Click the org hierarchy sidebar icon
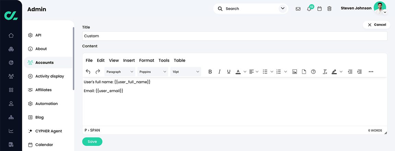Screen dimensions: 395x151 tap(11, 117)
